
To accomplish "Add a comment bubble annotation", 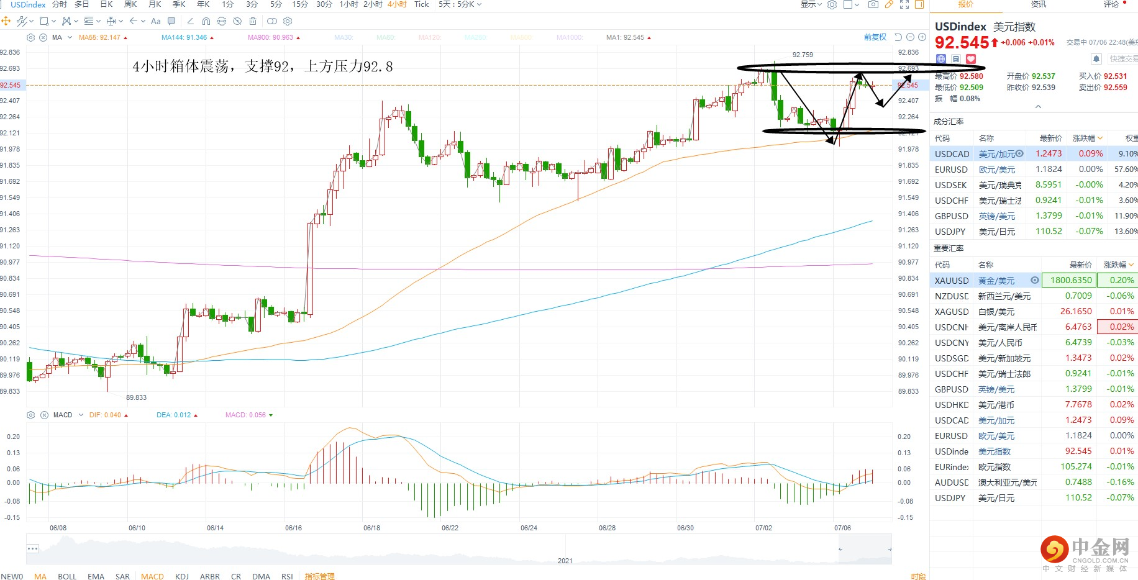I will (171, 21).
